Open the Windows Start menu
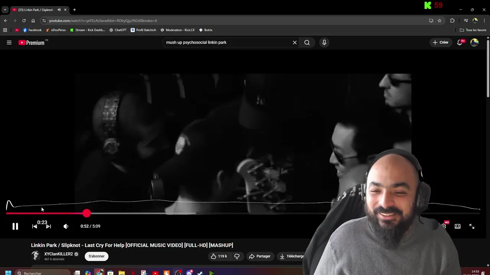 8,273
